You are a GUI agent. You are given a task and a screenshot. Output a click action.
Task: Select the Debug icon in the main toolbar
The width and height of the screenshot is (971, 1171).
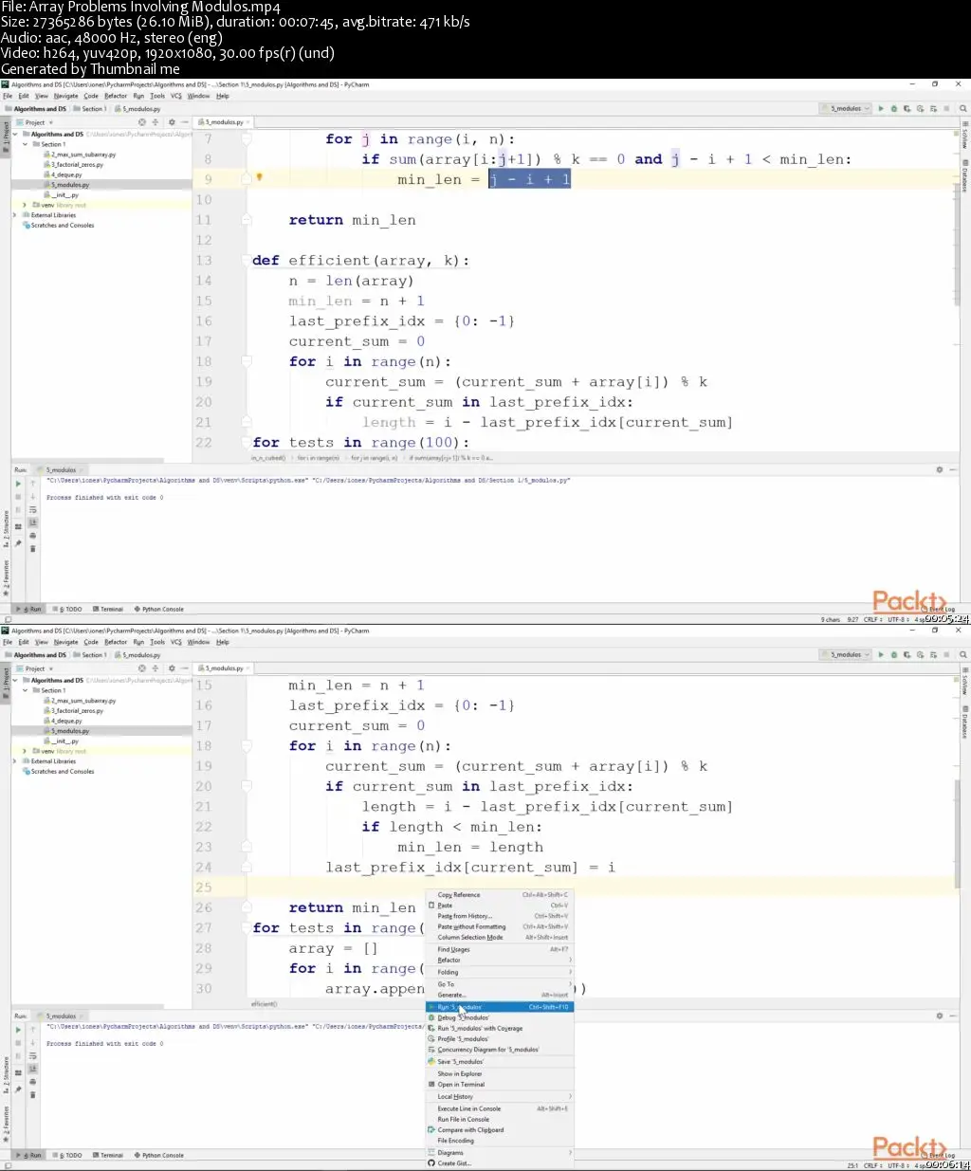click(x=894, y=108)
